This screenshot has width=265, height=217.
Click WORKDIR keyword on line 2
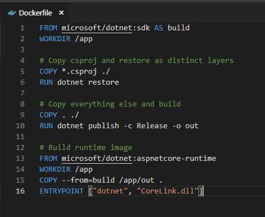[55, 39]
